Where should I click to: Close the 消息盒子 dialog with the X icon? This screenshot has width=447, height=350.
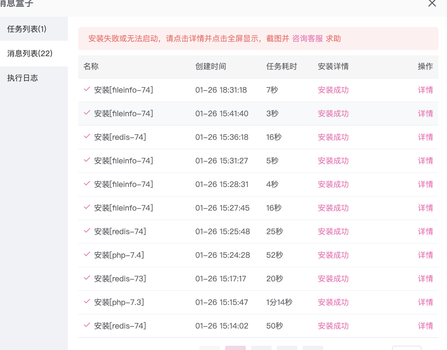pyautogui.click(x=432, y=3)
